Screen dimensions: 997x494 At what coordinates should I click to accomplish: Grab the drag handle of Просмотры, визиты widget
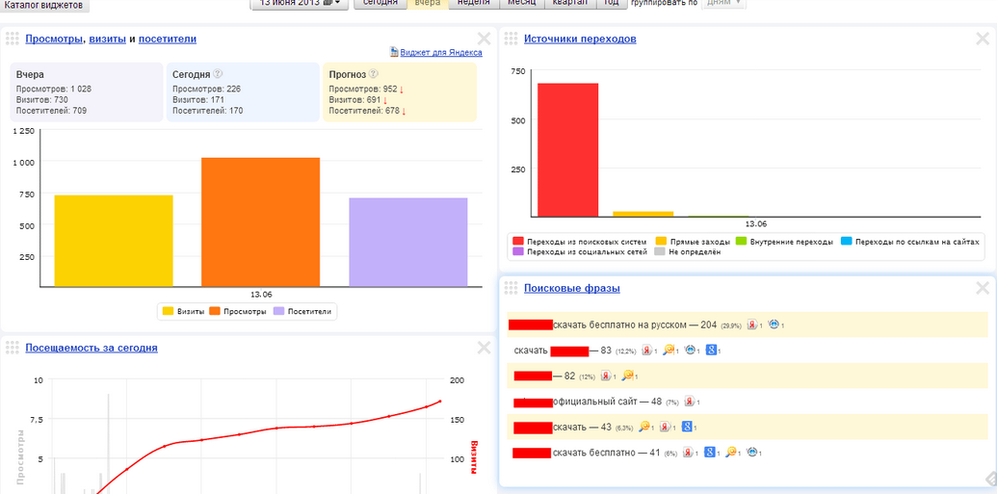pyautogui.click(x=13, y=39)
